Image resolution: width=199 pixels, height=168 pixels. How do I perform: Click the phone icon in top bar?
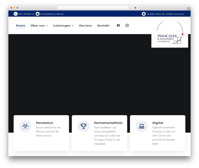click(16, 14)
